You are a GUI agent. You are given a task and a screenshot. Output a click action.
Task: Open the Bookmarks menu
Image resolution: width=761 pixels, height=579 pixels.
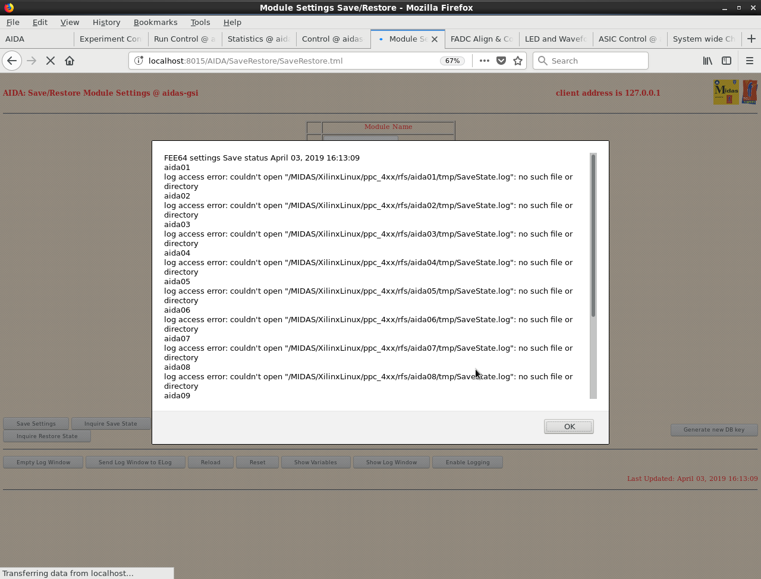155,22
